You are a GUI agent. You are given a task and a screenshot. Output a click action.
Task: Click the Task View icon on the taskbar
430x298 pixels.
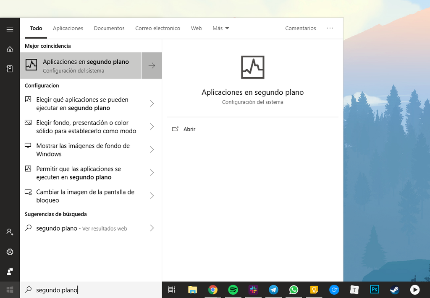pos(172,290)
